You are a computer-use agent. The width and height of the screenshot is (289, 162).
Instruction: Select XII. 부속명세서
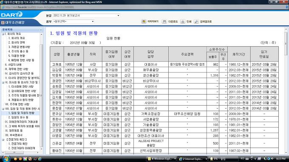[14, 135]
